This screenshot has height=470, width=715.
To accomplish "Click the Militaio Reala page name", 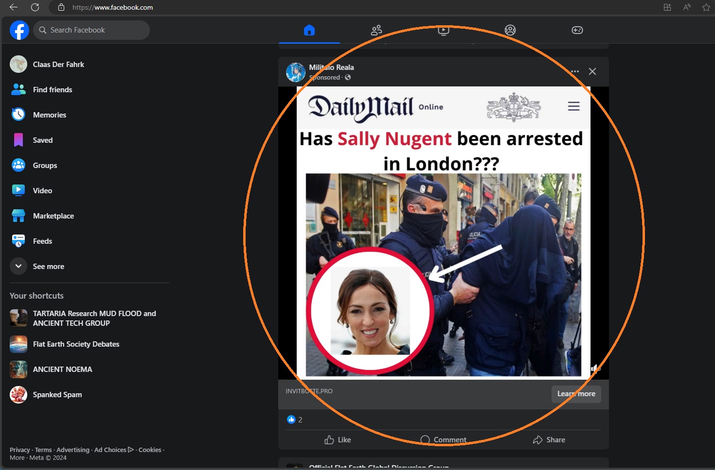I will tap(331, 67).
